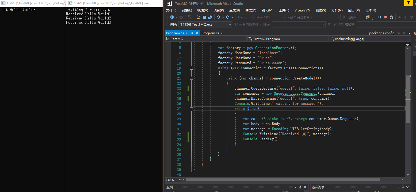The image size is (416, 192).
Task: Click the Visual Studio logo in title bar
Action: click(x=169, y=3)
